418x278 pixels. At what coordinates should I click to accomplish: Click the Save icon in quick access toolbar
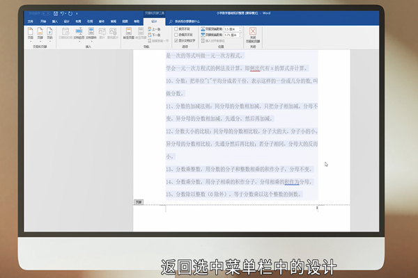tap(56, 13)
